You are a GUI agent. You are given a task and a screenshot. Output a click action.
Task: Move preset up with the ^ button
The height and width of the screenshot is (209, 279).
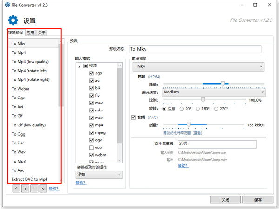[16, 189]
